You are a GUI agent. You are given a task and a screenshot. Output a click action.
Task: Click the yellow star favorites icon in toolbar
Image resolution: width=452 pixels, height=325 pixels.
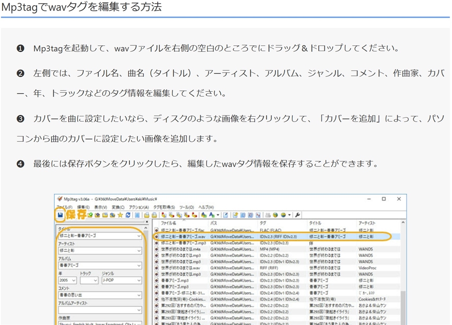click(120, 215)
